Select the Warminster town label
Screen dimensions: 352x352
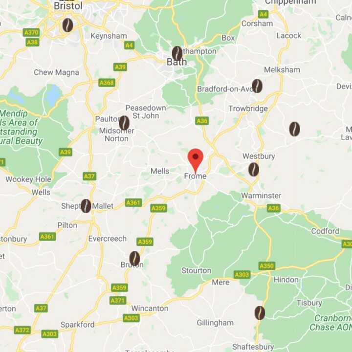(261, 196)
